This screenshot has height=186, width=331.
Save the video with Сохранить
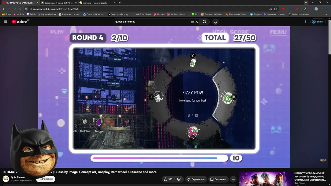[x=218, y=179]
